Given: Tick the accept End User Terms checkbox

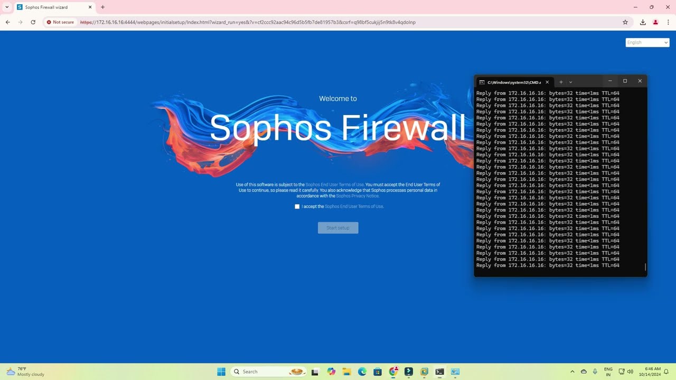Looking at the screenshot, I should click(x=297, y=206).
